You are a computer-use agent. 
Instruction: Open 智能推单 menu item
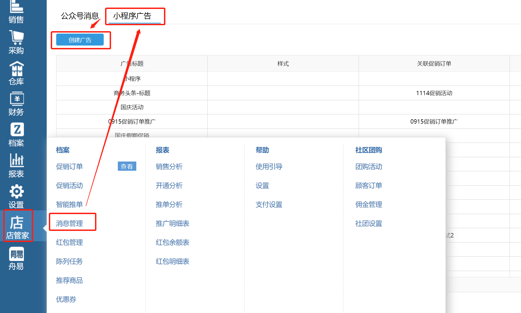coord(69,204)
